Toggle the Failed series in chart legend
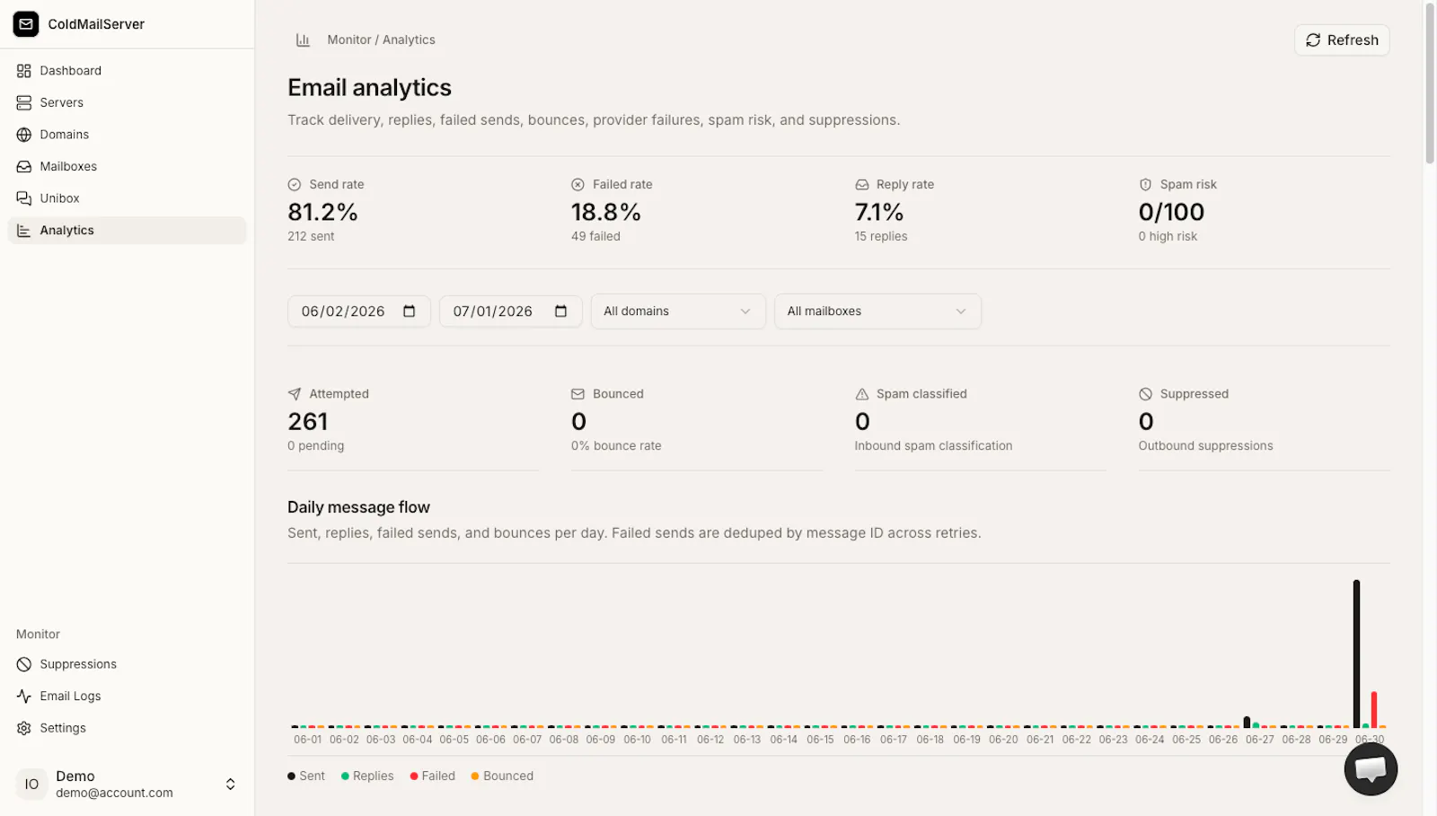This screenshot has height=816, width=1437. [433, 777]
